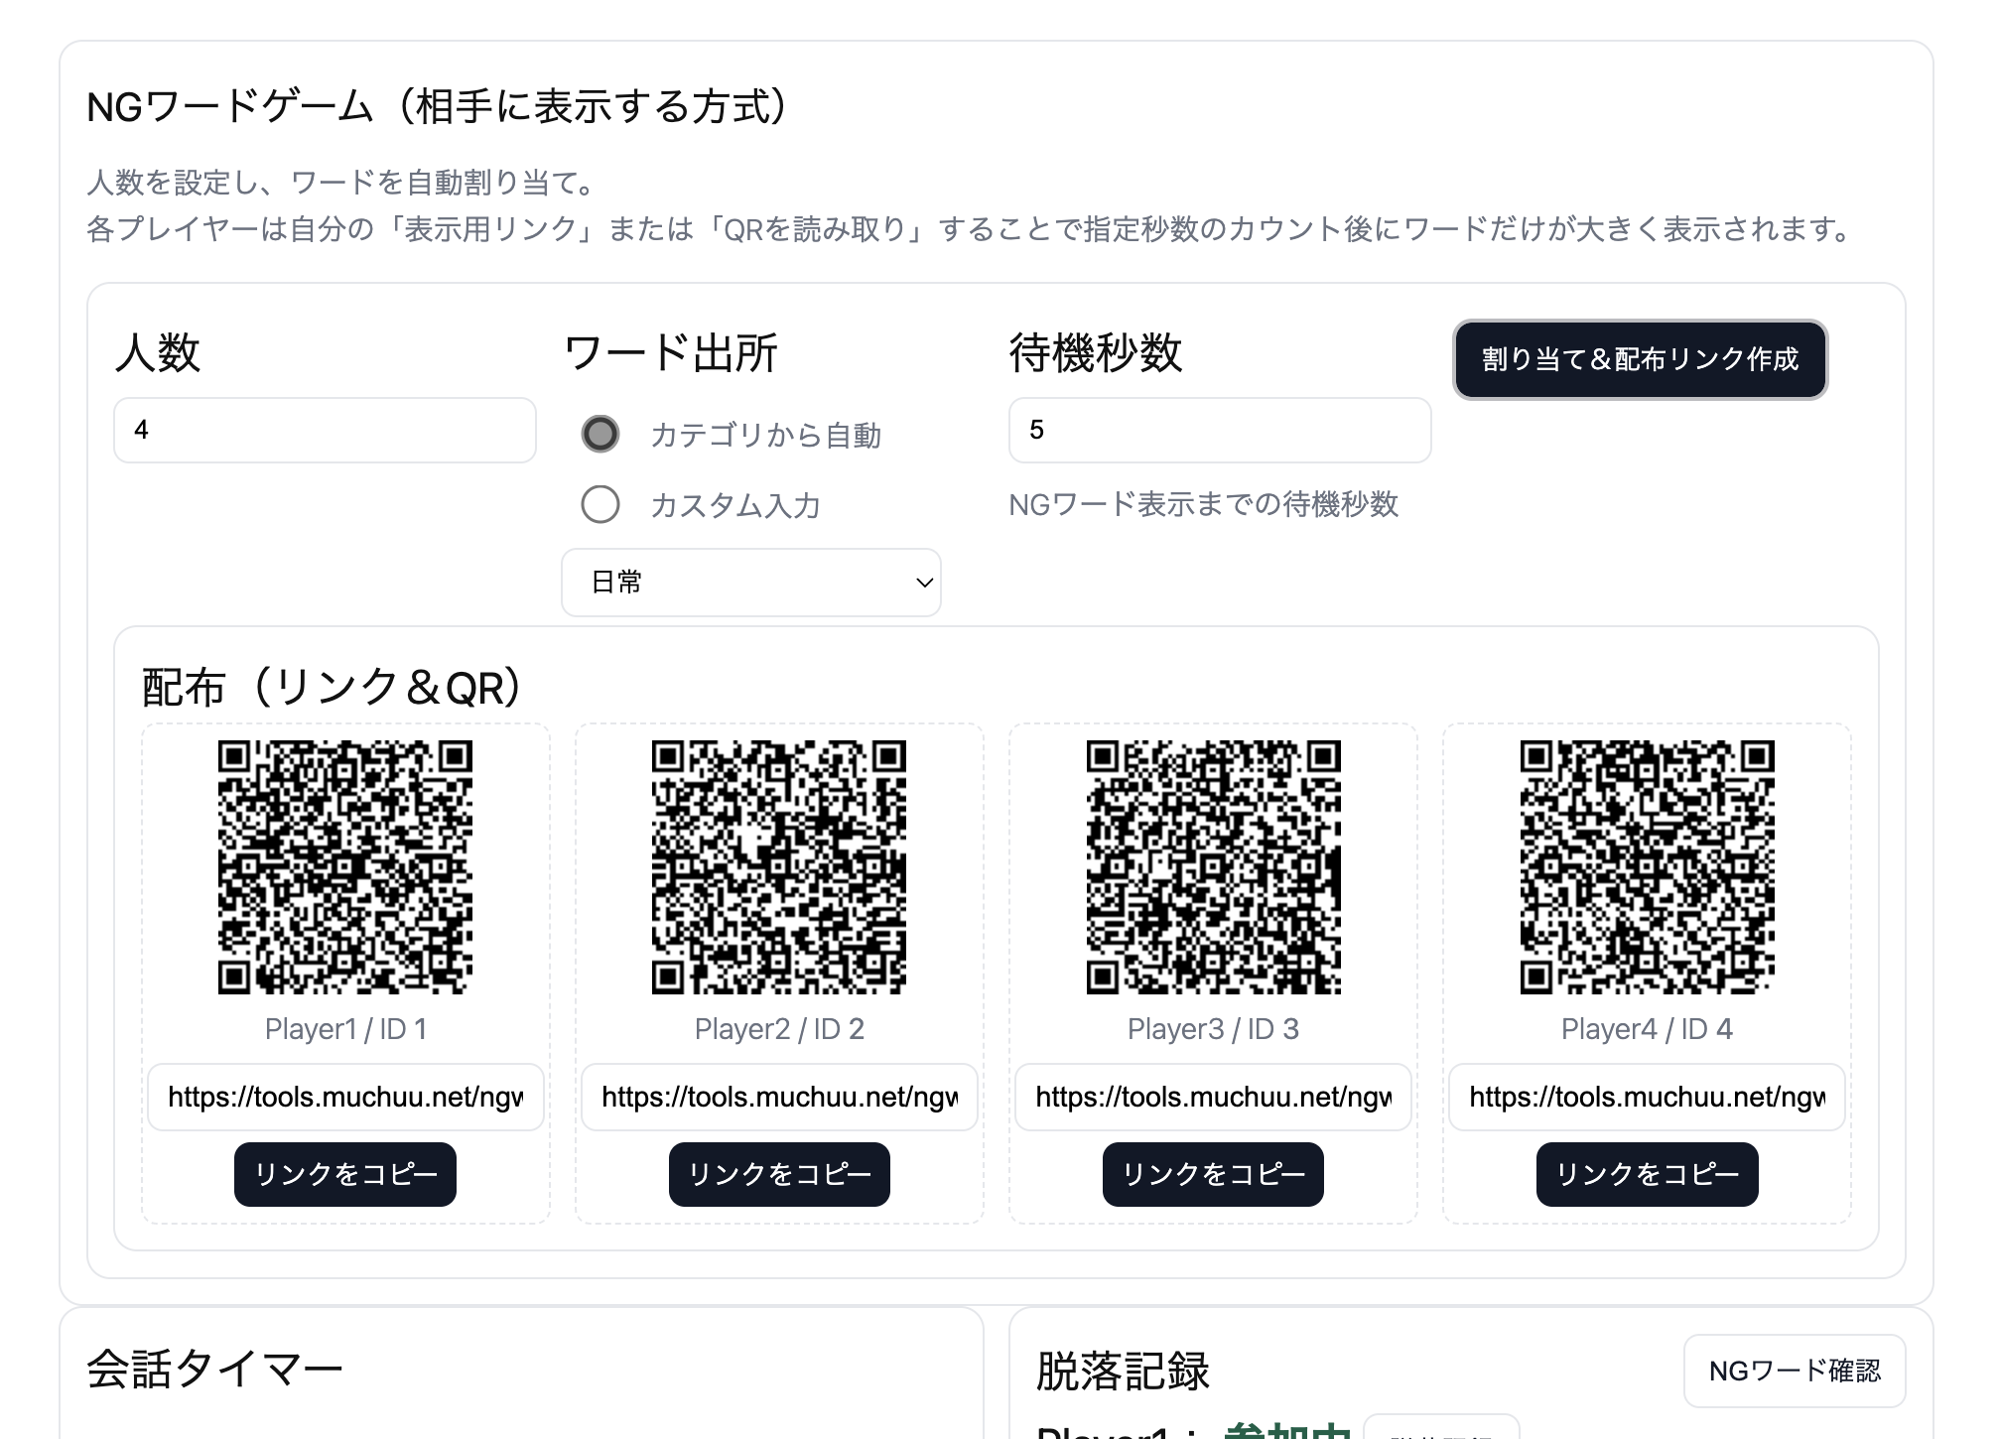Click the Player4 / ID 4 label
Image resolution: width=1999 pixels, height=1439 pixels.
pos(1647,1029)
